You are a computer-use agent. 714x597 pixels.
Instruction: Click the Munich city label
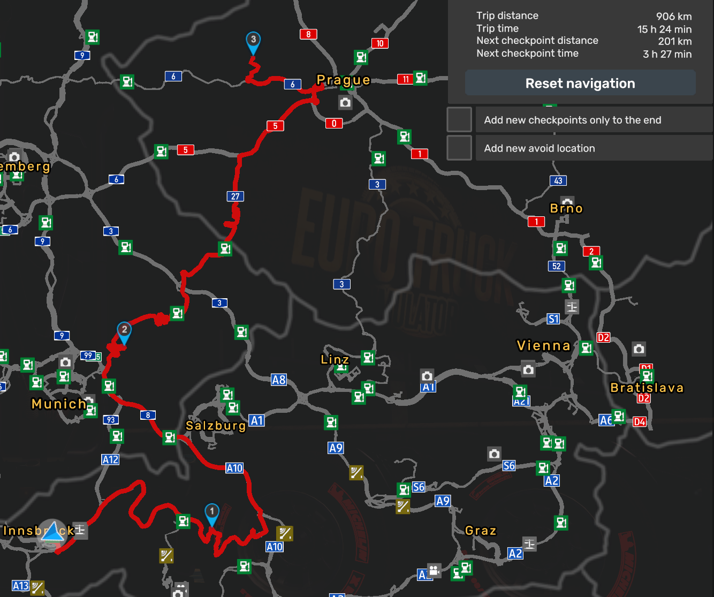59,404
